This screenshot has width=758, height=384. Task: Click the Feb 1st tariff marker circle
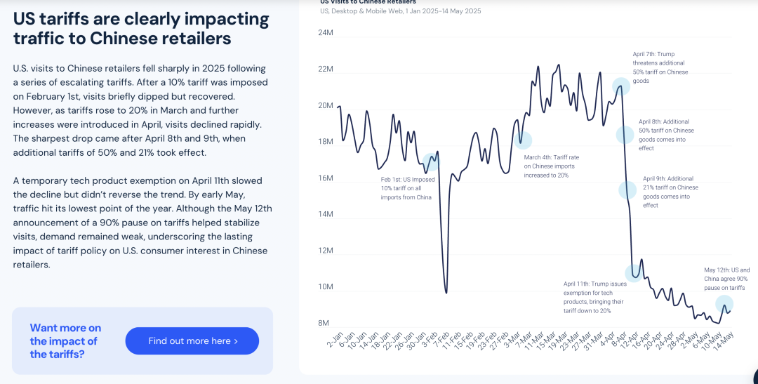tap(431, 162)
